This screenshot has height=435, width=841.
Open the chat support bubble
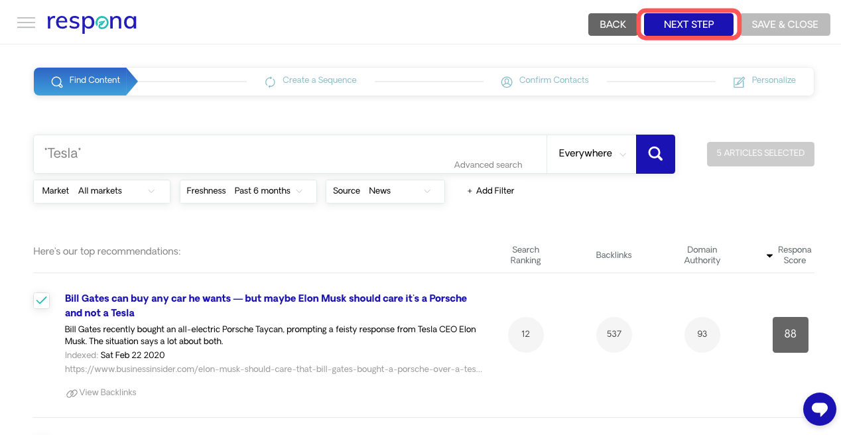coord(820,409)
